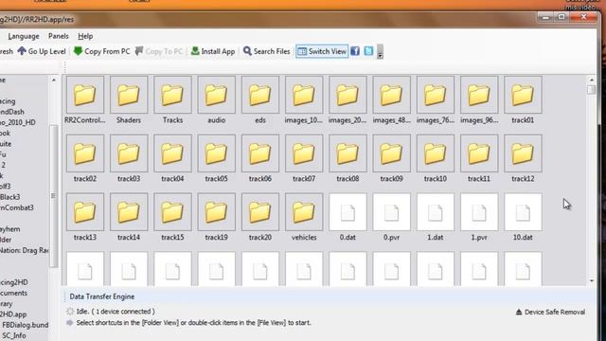Select the track07 folder

coord(304,153)
